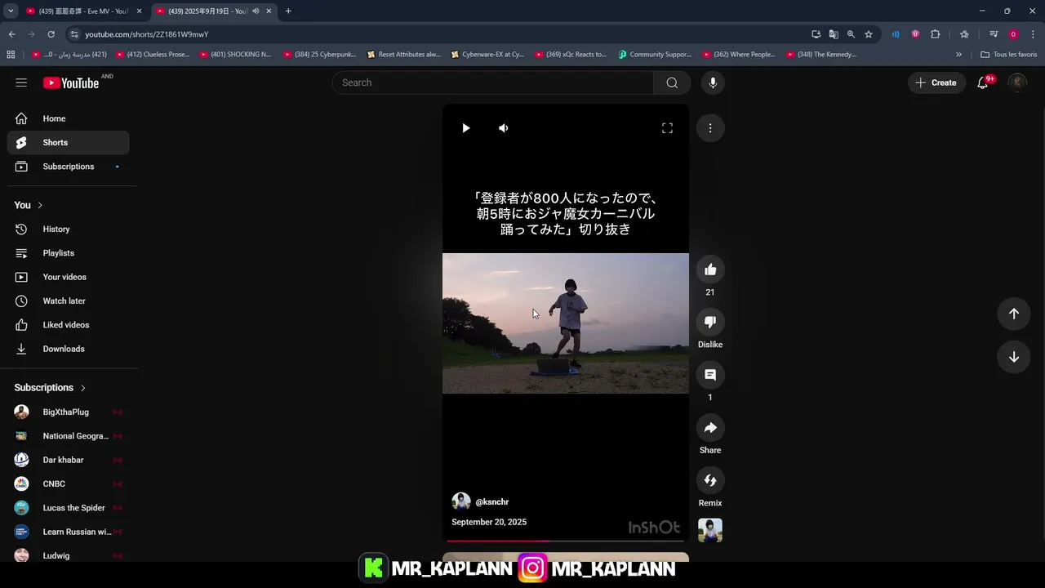
Task: Go to the previous Short
Action: 1014,314
